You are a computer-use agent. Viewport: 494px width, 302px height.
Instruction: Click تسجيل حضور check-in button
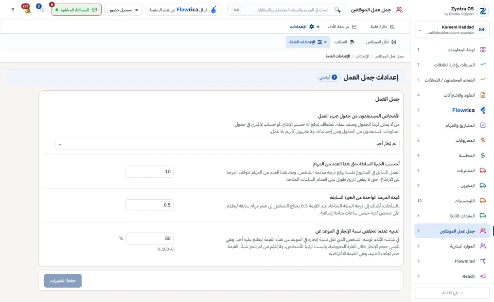click(123, 10)
